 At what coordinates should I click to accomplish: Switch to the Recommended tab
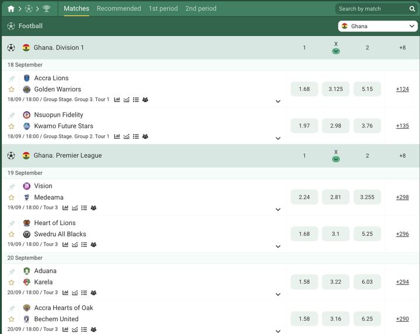(x=118, y=9)
